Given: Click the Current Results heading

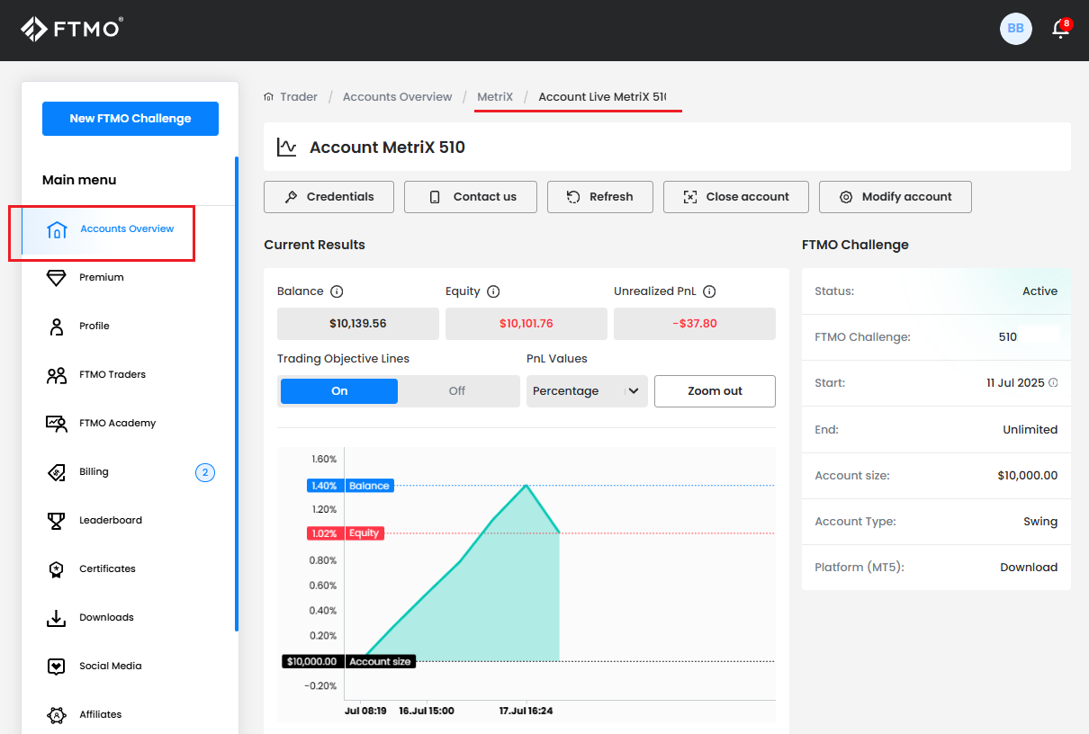Looking at the screenshot, I should pyautogui.click(x=315, y=245).
